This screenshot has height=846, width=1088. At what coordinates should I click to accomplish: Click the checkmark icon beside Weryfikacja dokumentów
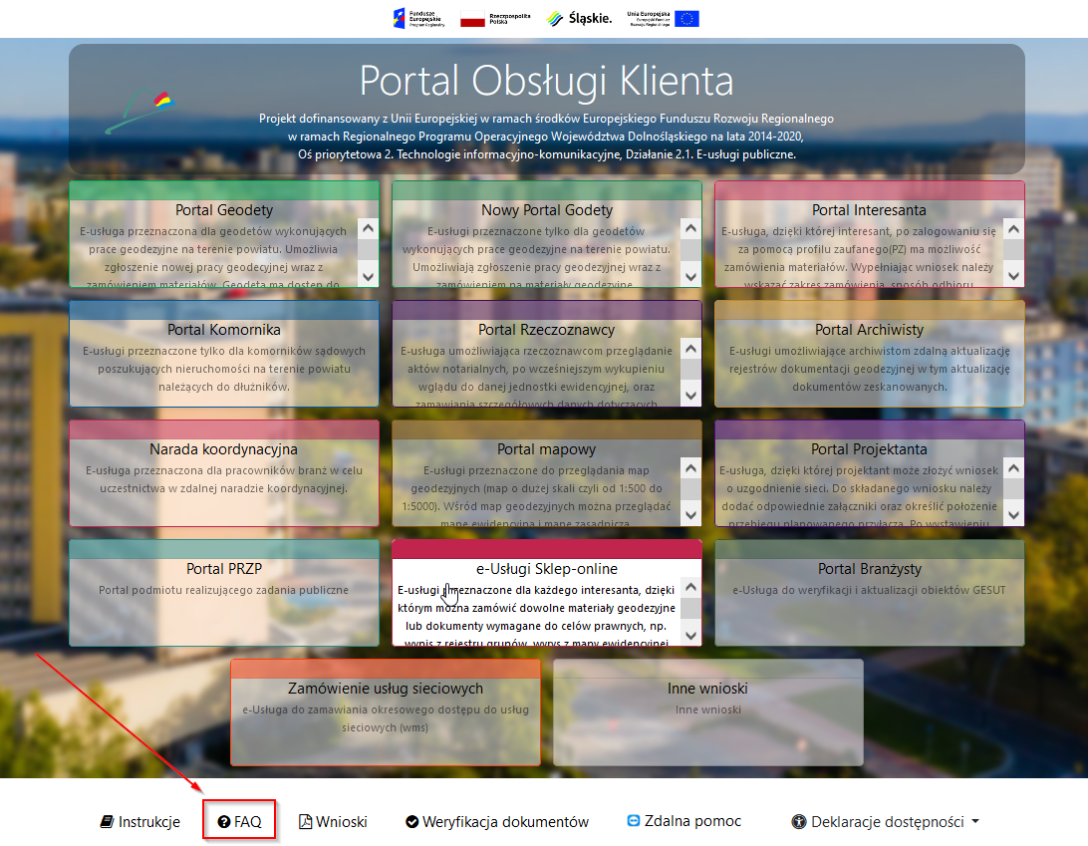click(x=412, y=822)
